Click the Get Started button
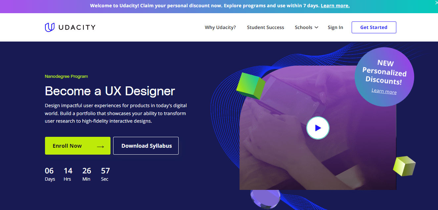 pyautogui.click(x=374, y=27)
